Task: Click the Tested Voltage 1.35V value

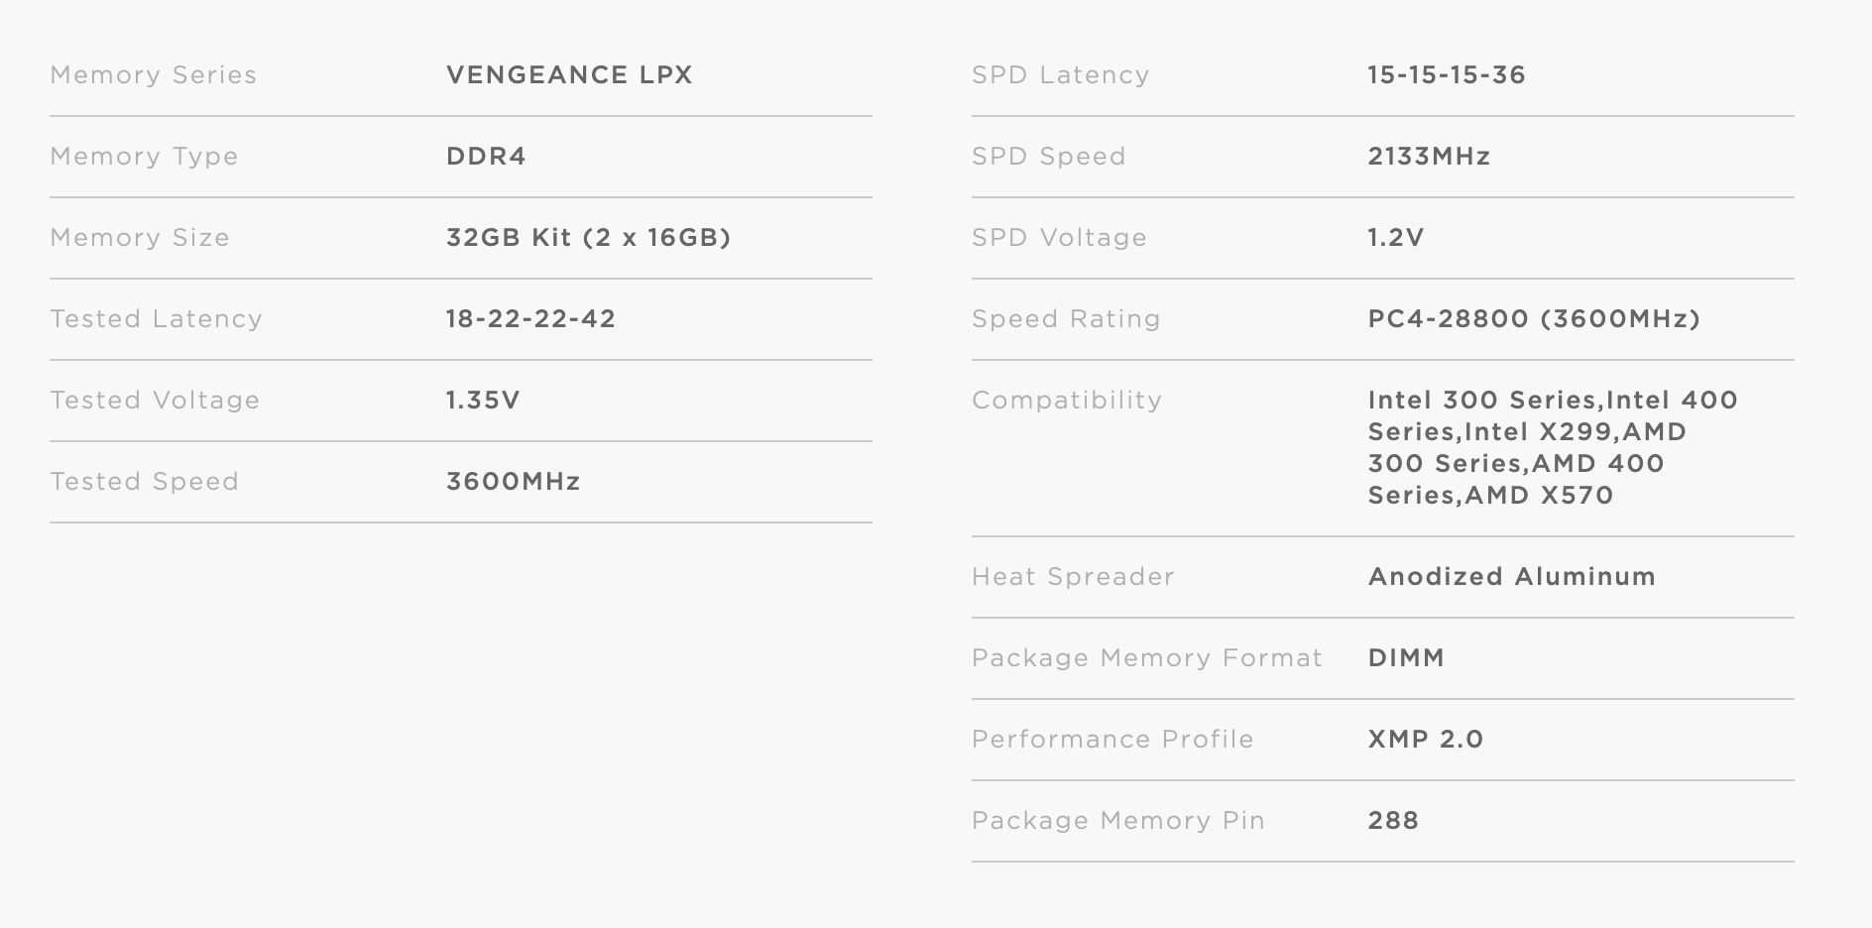Action: click(483, 401)
